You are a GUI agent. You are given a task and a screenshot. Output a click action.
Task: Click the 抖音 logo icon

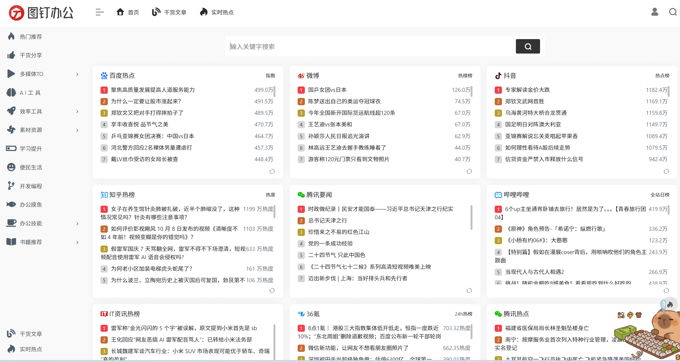click(x=498, y=76)
